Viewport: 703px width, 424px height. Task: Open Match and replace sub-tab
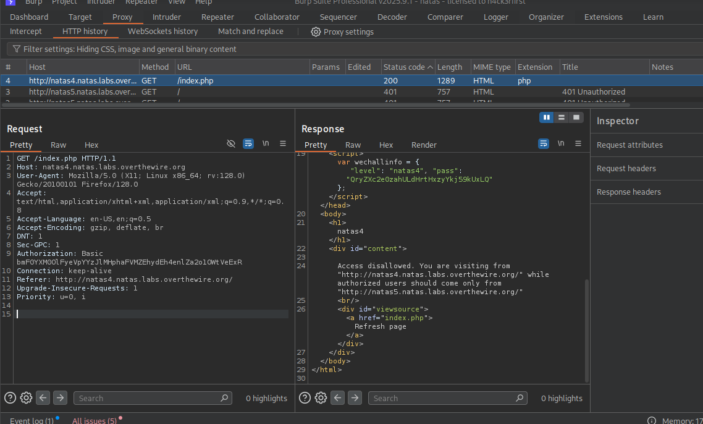[x=251, y=32]
